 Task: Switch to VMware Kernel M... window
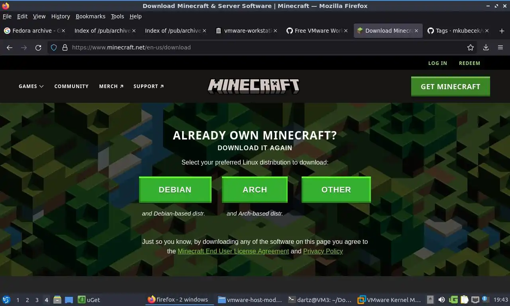point(390,300)
